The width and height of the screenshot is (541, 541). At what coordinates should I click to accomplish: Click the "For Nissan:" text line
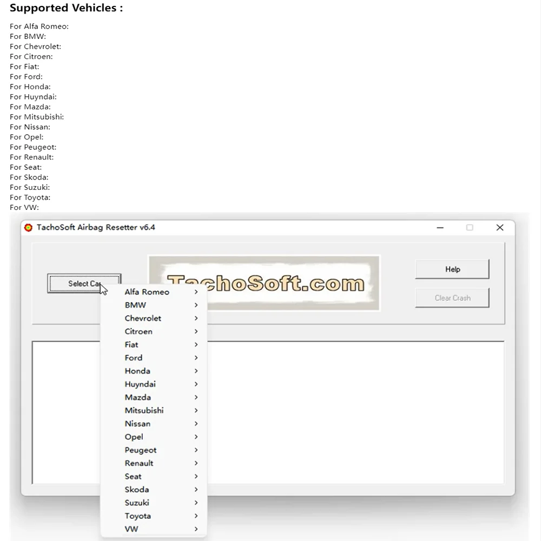[30, 127]
